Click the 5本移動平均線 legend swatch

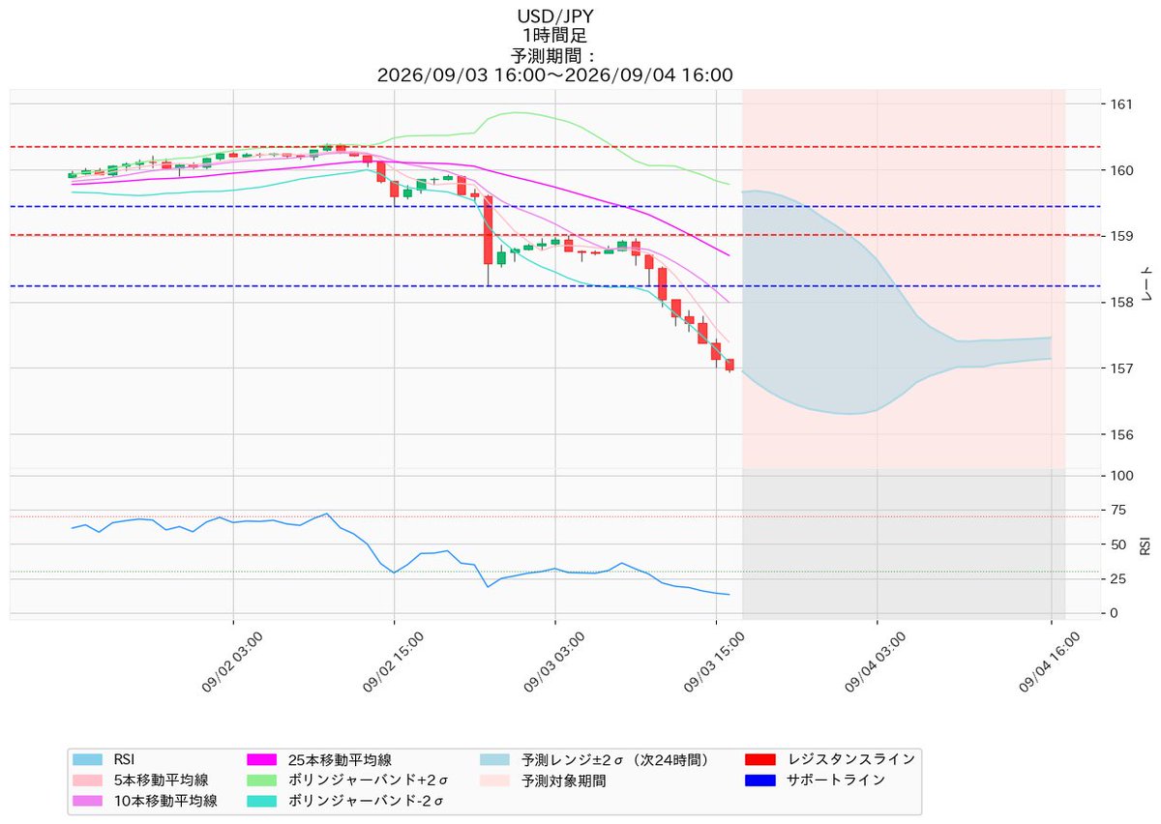coord(89,780)
